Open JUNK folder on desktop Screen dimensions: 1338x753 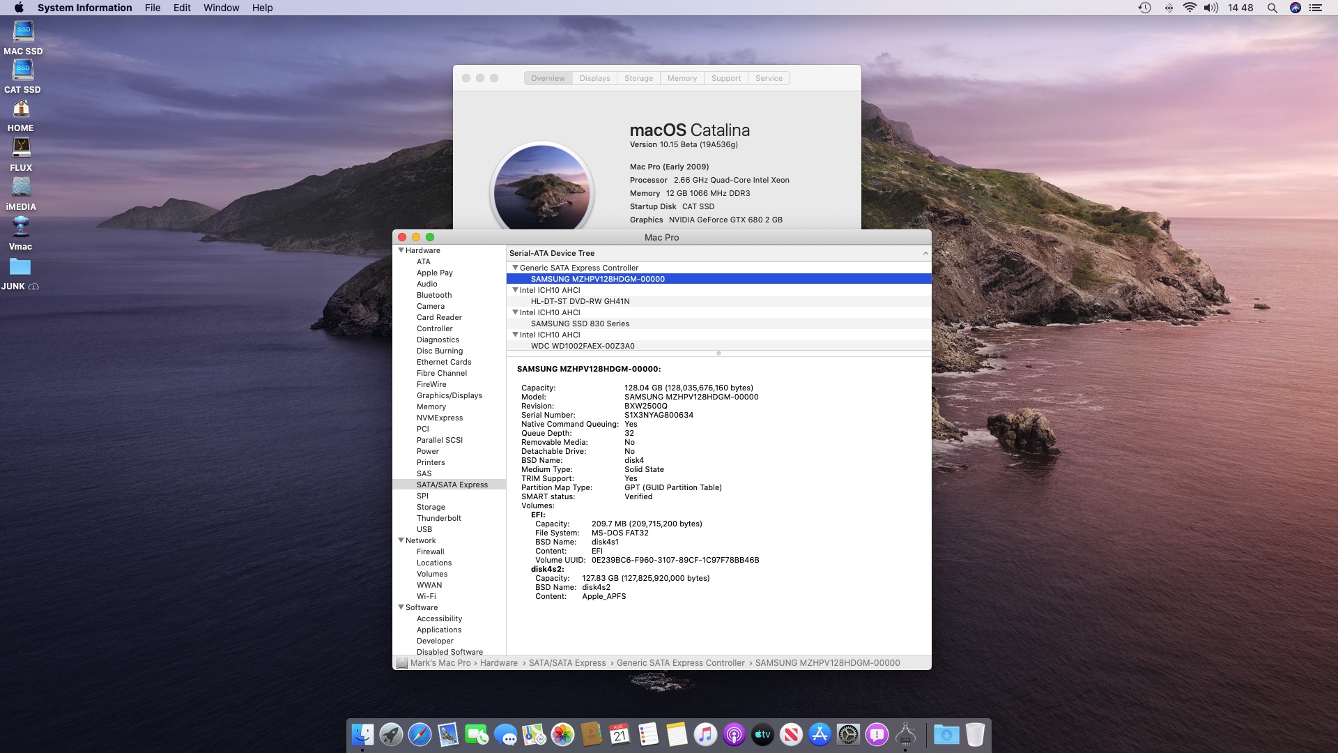click(x=20, y=267)
